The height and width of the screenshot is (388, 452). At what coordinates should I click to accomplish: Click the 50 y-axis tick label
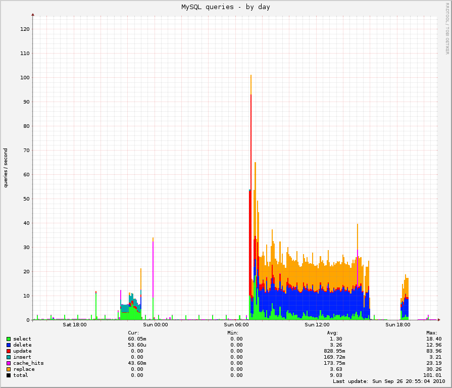click(x=26, y=199)
